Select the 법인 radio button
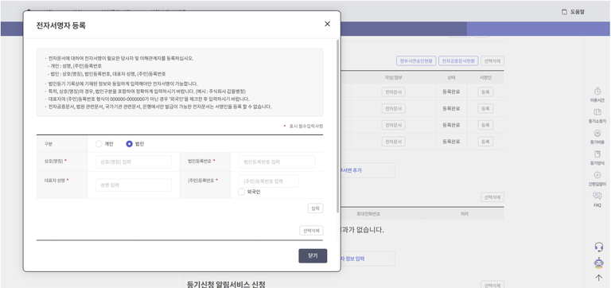Screen dimensions: 611x288 click(x=130, y=144)
